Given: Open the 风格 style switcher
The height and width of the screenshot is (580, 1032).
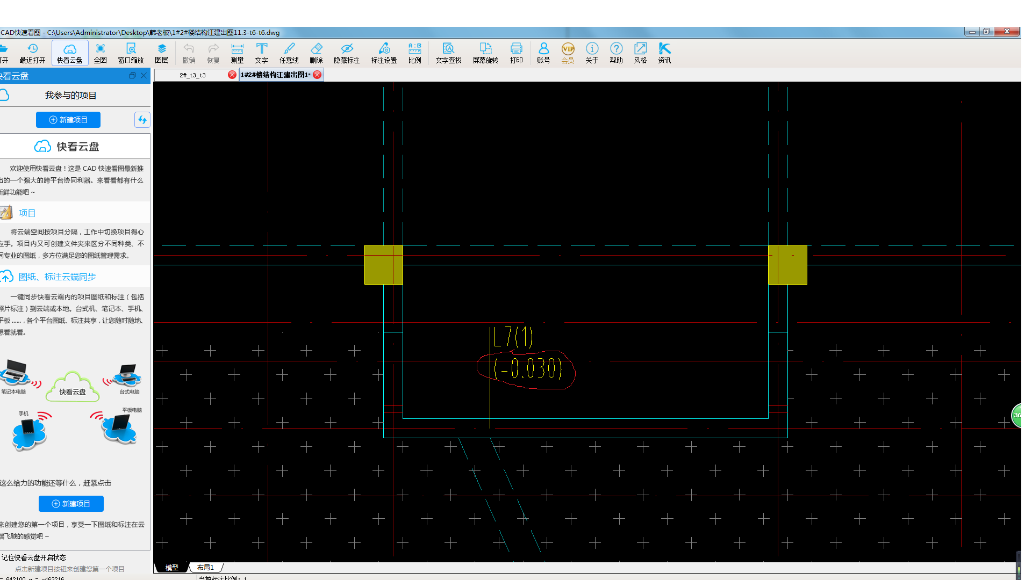Looking at the screenshot, I should pyautogui.click(x=640, y=53).
